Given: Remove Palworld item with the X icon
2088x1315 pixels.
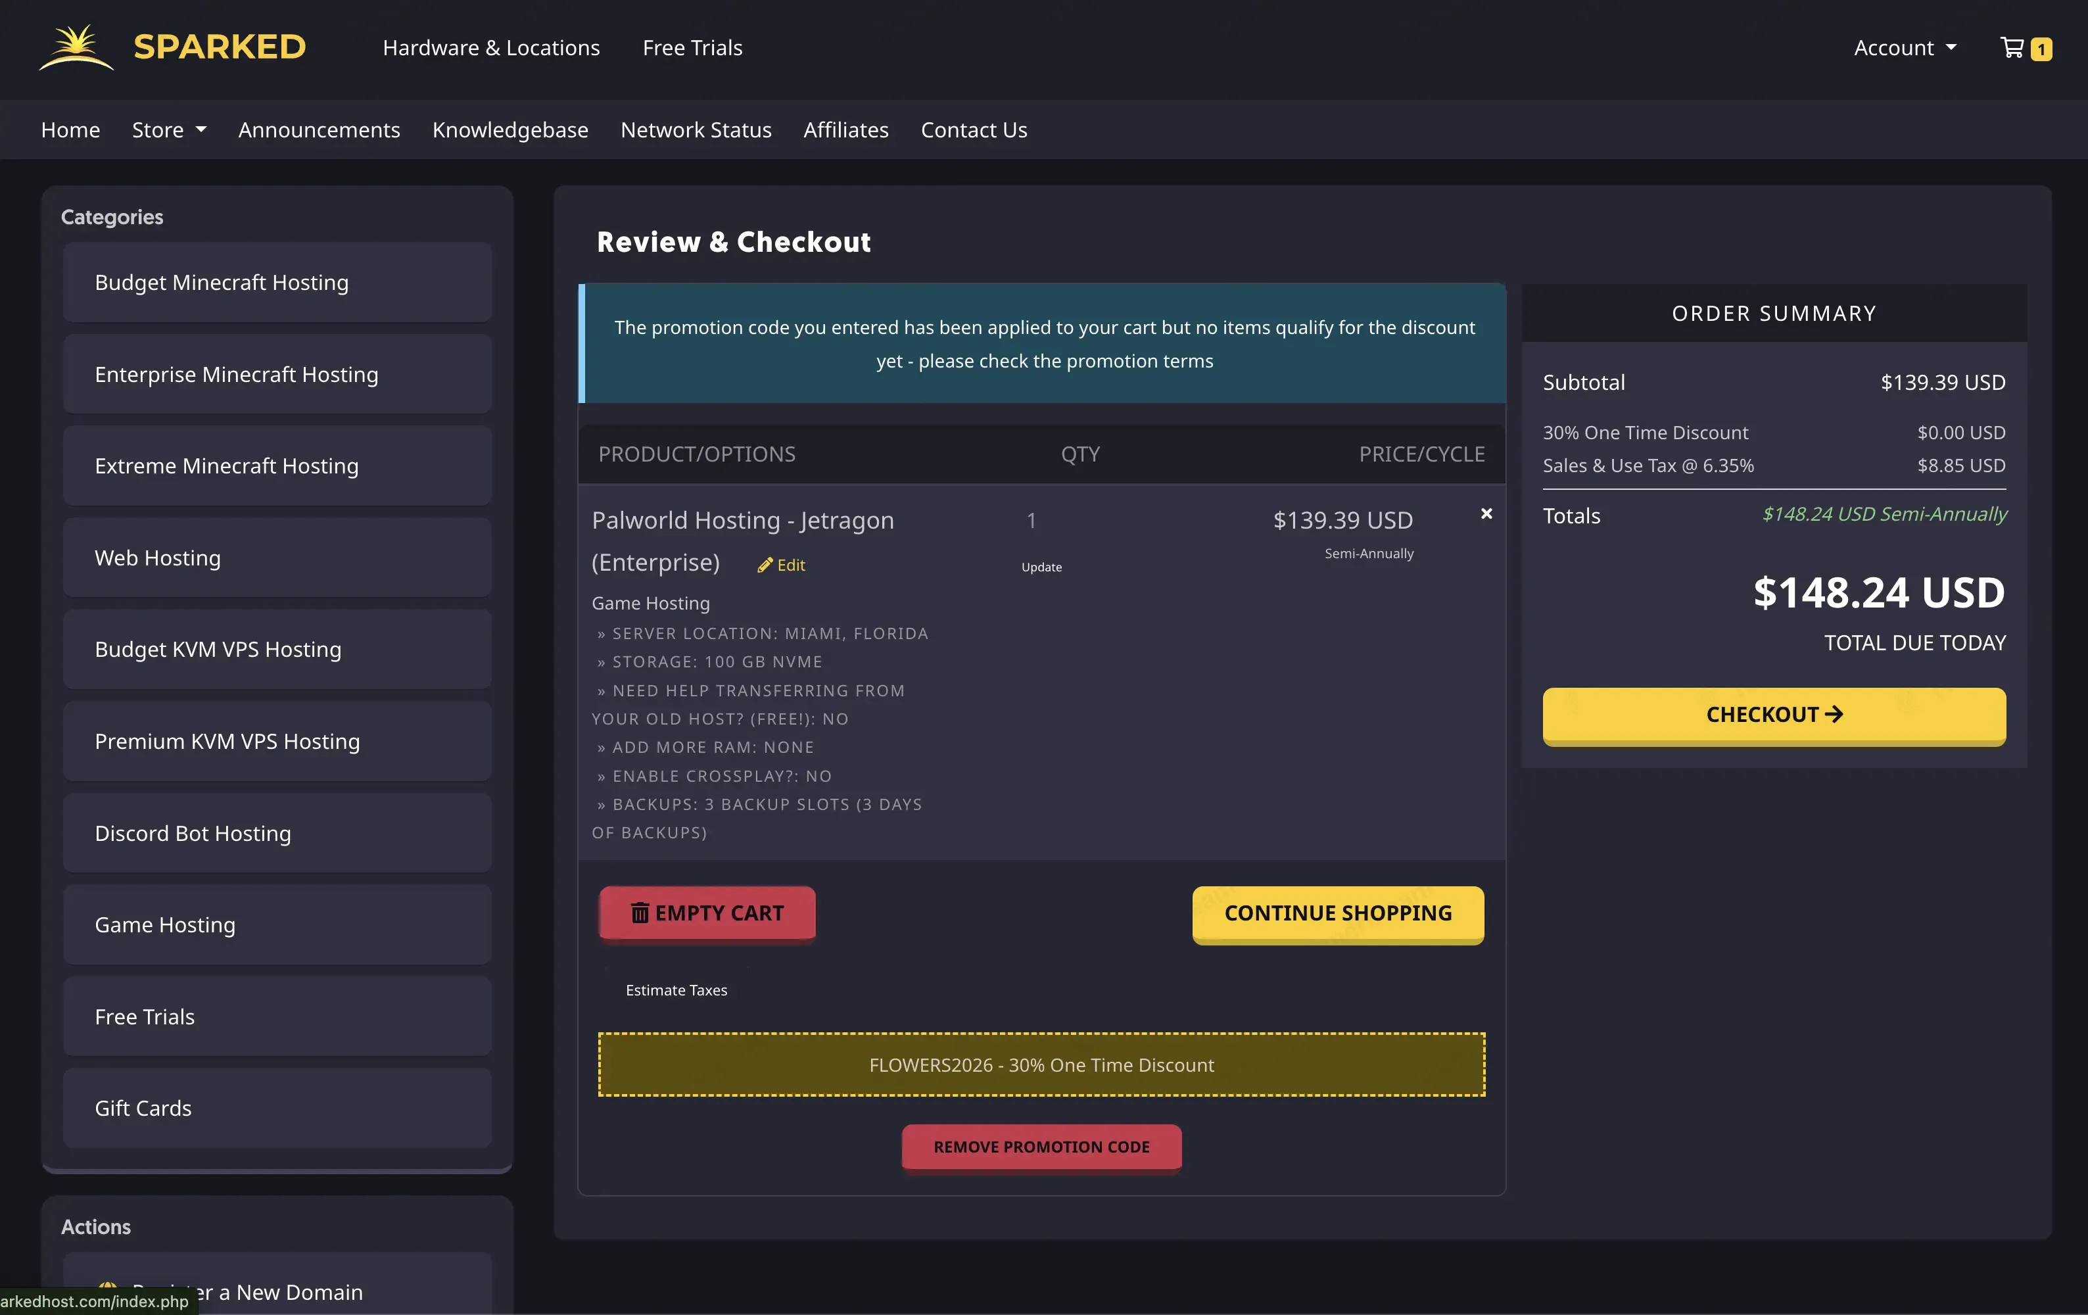Looking at the screenshot, I should (1486, 514).
